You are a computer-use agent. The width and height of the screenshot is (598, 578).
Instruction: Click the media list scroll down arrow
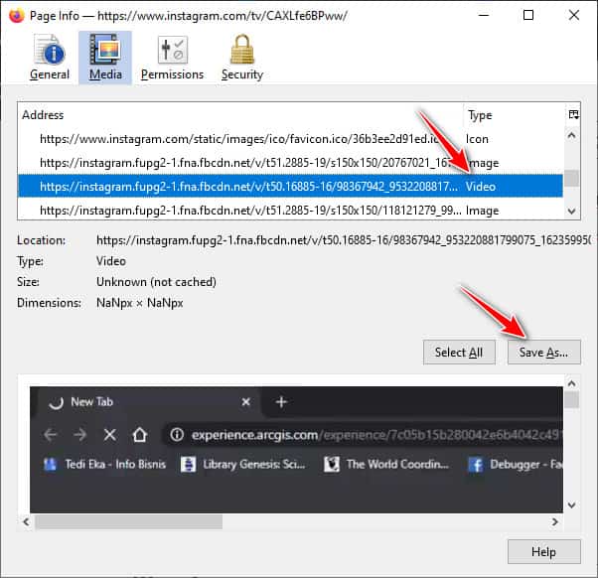pyautogui.click(x=572, y=211)
